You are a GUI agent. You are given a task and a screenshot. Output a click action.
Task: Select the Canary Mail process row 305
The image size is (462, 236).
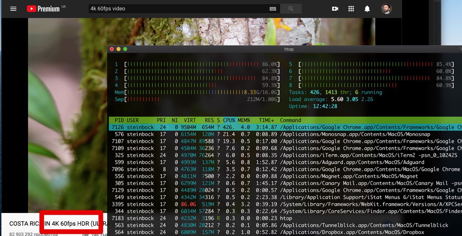(x=285, y=183)
